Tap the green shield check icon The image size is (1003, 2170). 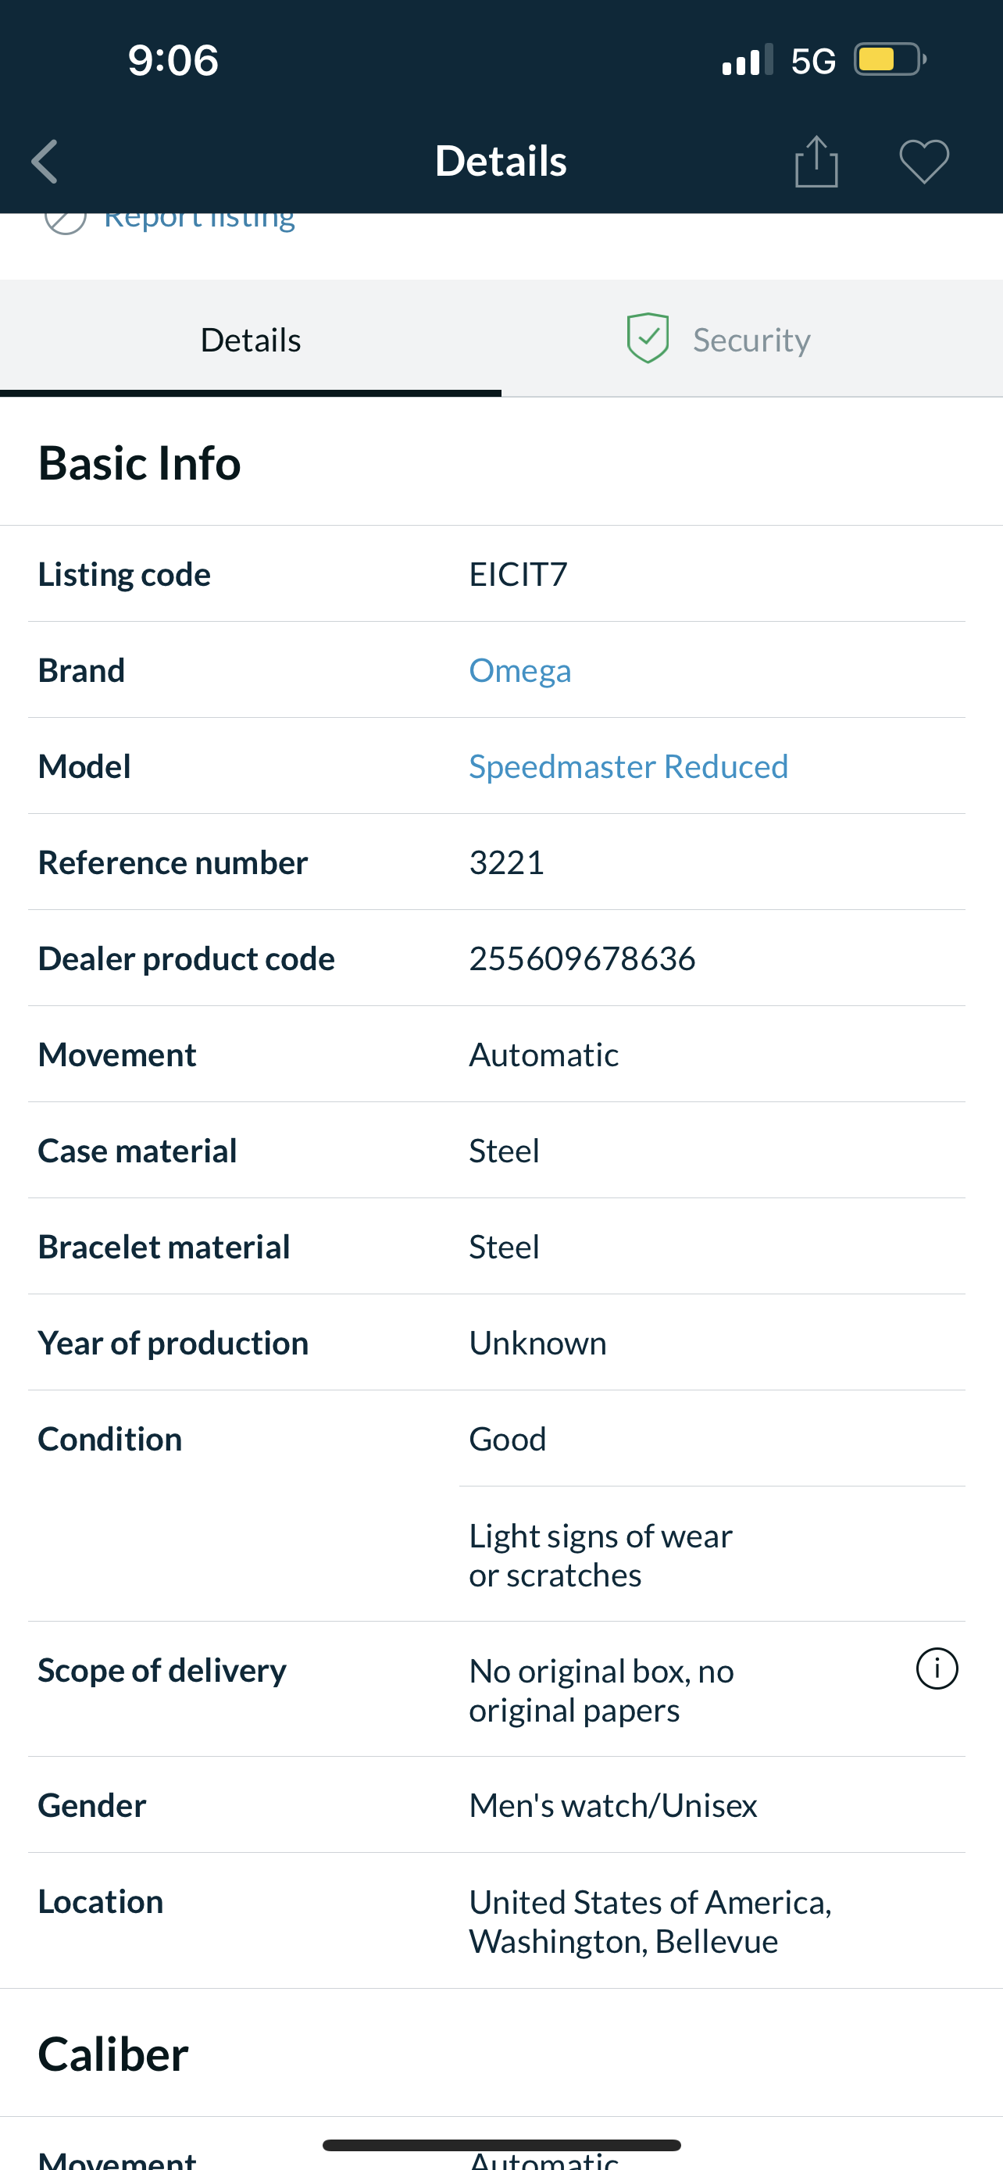coord(648,339)
